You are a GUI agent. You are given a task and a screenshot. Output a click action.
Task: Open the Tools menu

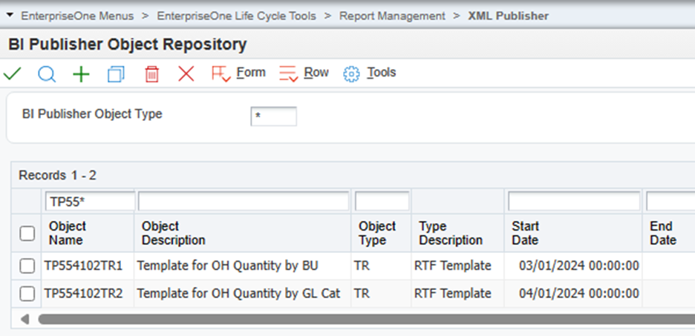click(382, 72)
